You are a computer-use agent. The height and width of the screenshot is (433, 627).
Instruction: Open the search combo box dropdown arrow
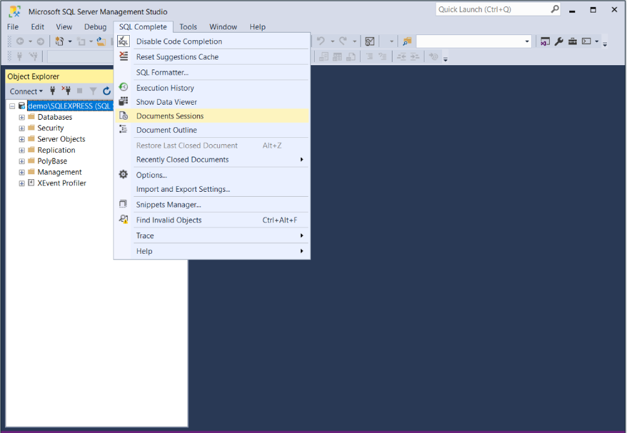pos(527,41)
